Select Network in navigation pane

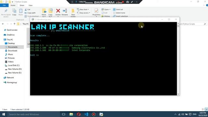(x=9, y=78)
